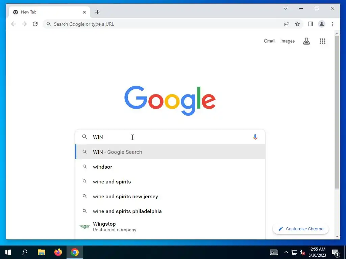Open Chrome's three-dot menu
346x259 pixels.
tap(332, 24)
